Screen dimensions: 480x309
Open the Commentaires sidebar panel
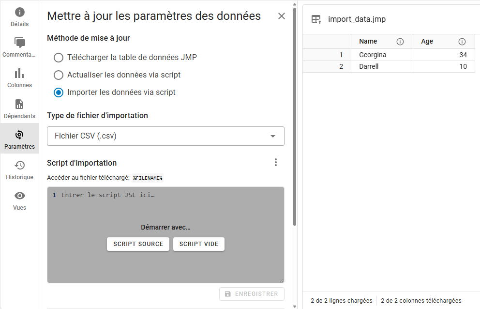(19, 47)
